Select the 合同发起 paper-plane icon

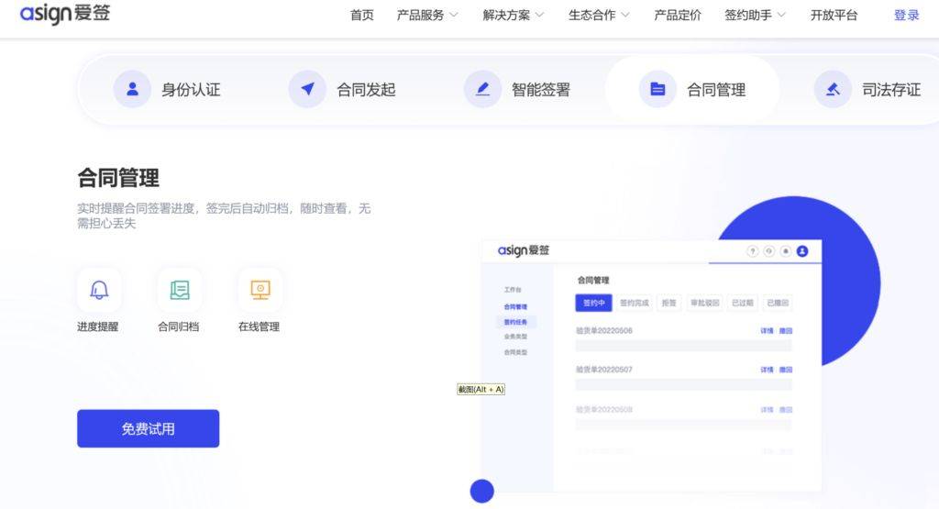point(307,89)
